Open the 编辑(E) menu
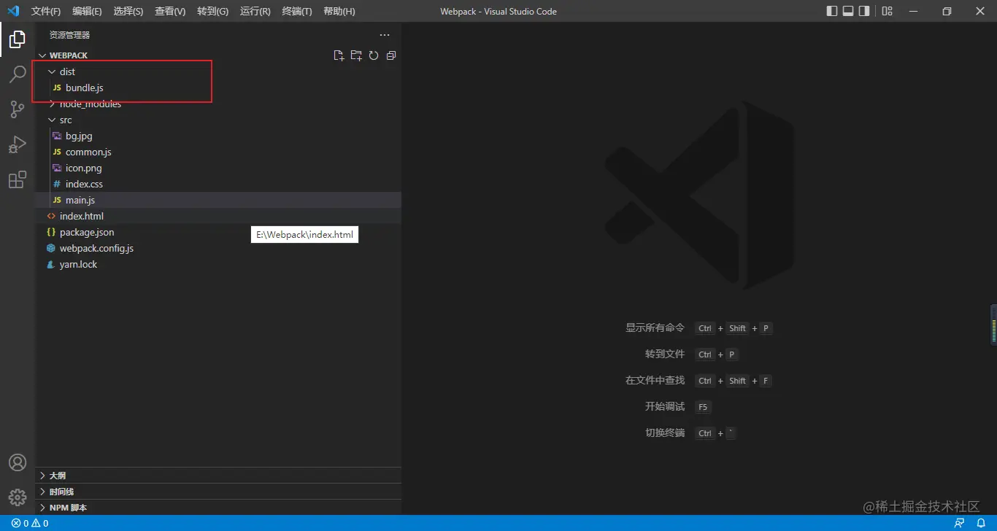 [x=88, y=12]
